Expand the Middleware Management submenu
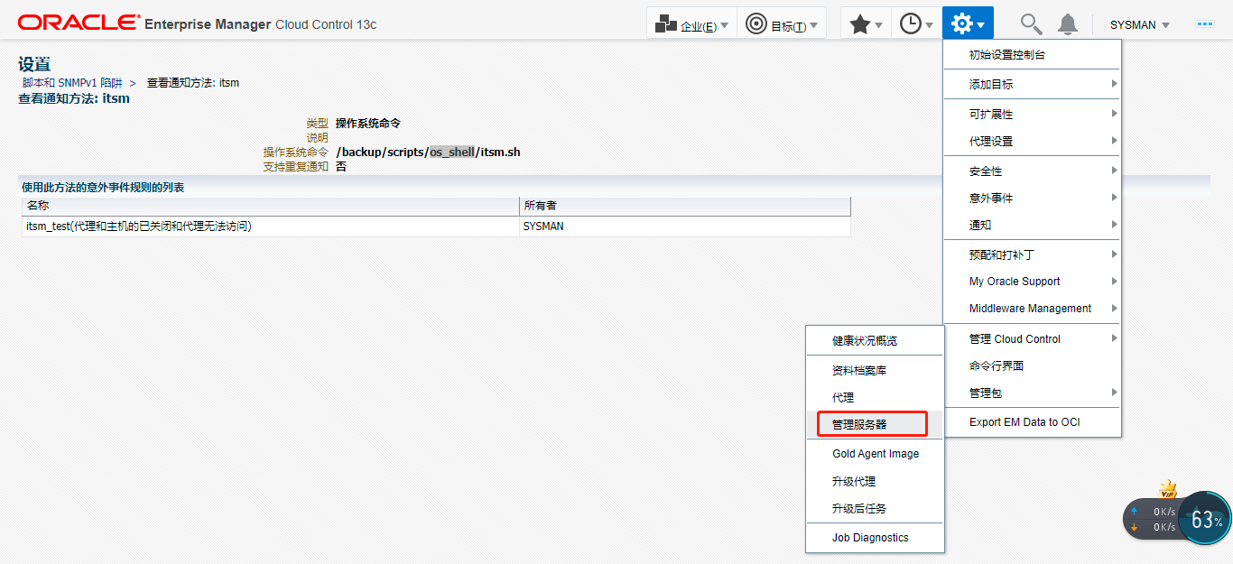The height and width of the screenshot is (564, 1233). 1032,309
